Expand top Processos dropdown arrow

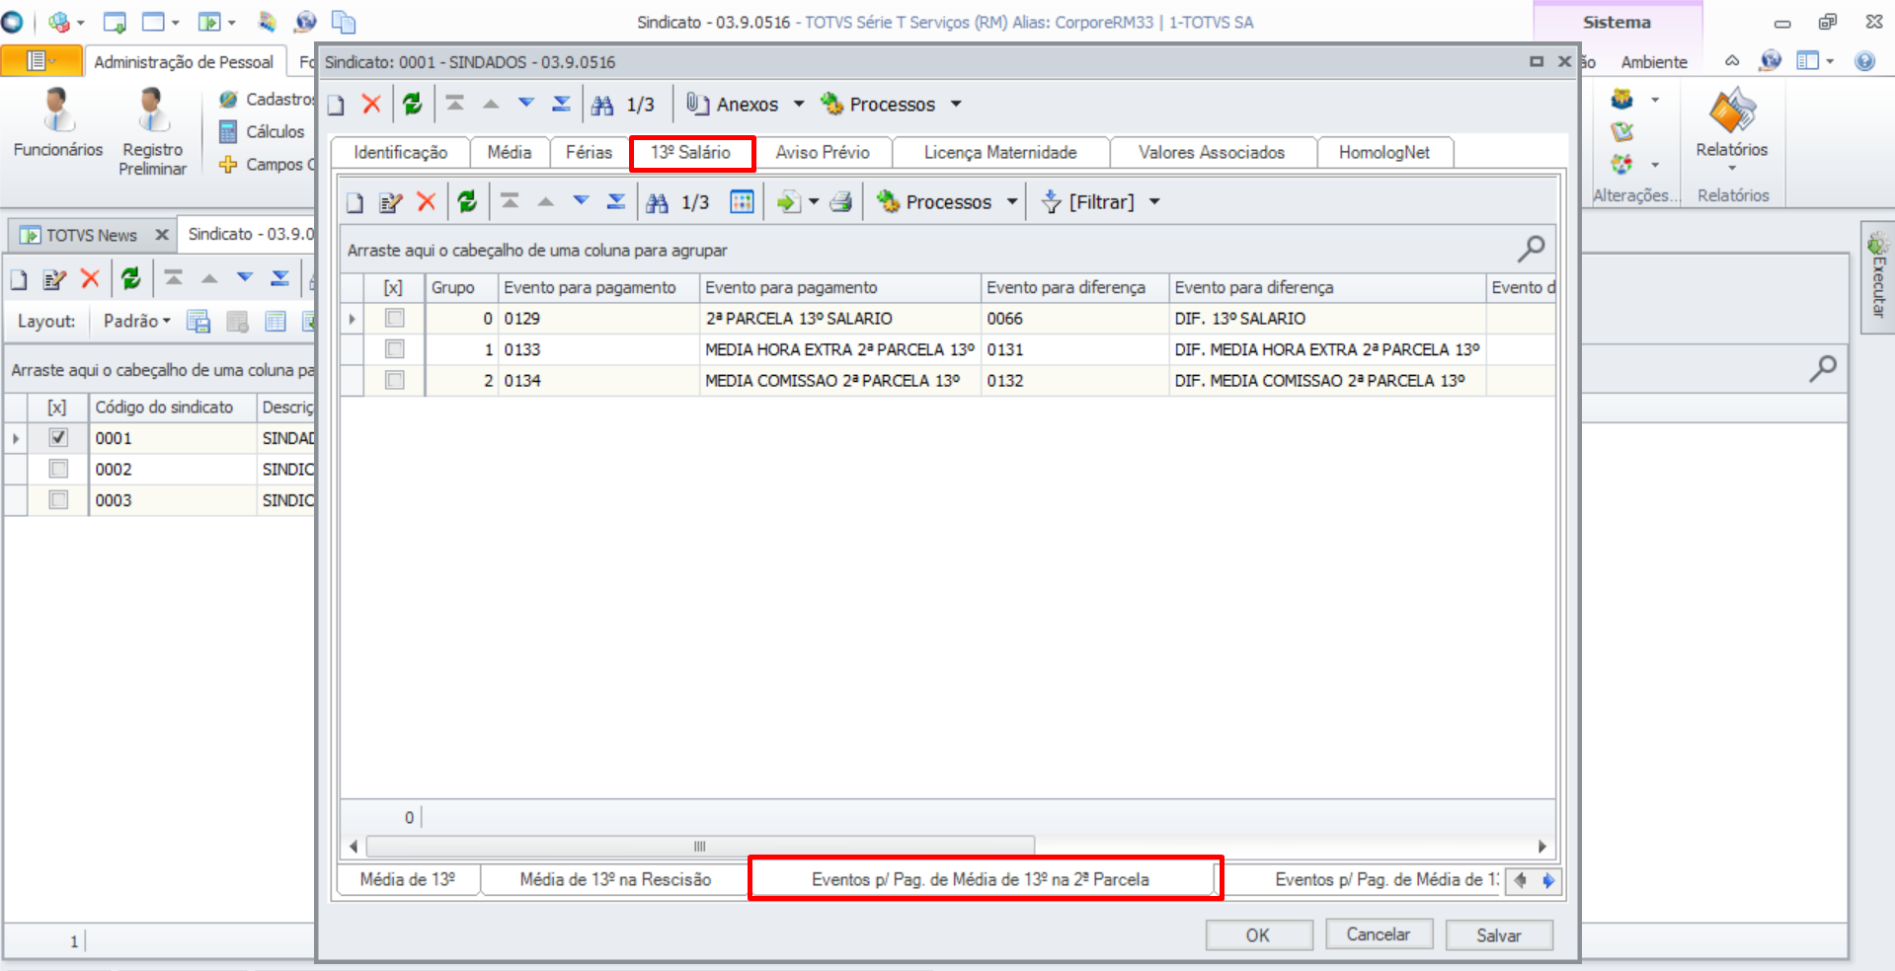pyautogui.click(x=956, y=104)
